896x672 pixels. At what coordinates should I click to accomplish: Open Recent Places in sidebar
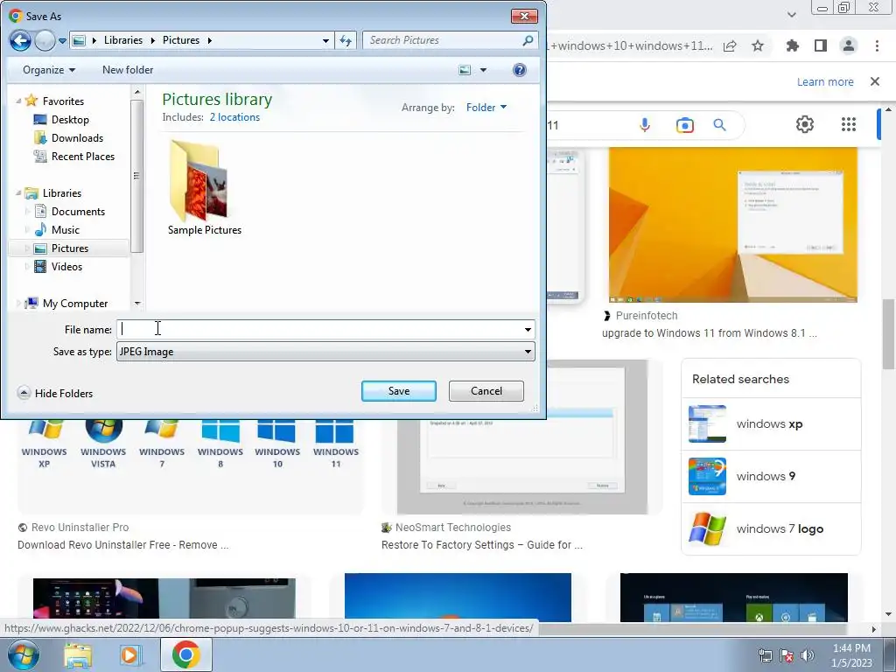click(83, 156)
